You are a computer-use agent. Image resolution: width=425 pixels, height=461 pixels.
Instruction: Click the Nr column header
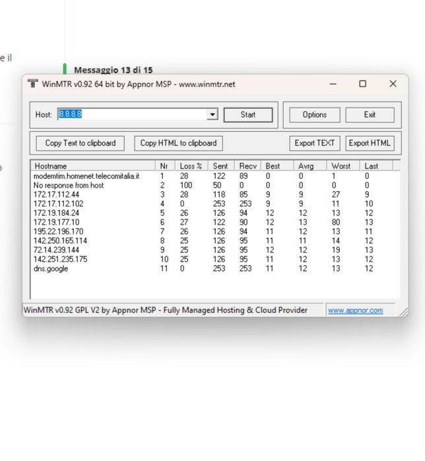[165, 166]
